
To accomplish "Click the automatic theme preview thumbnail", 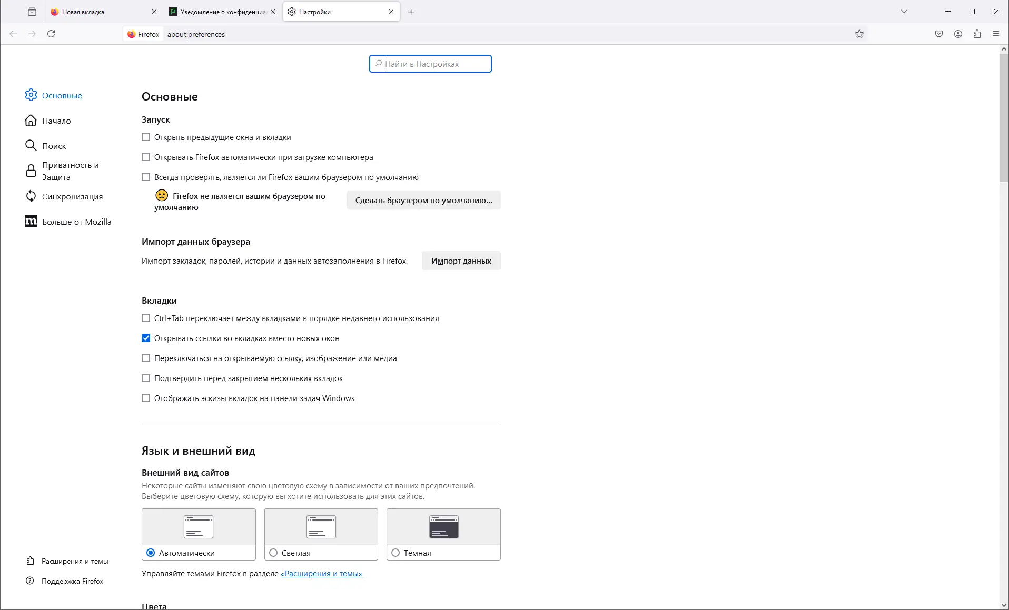I will 199,527.
